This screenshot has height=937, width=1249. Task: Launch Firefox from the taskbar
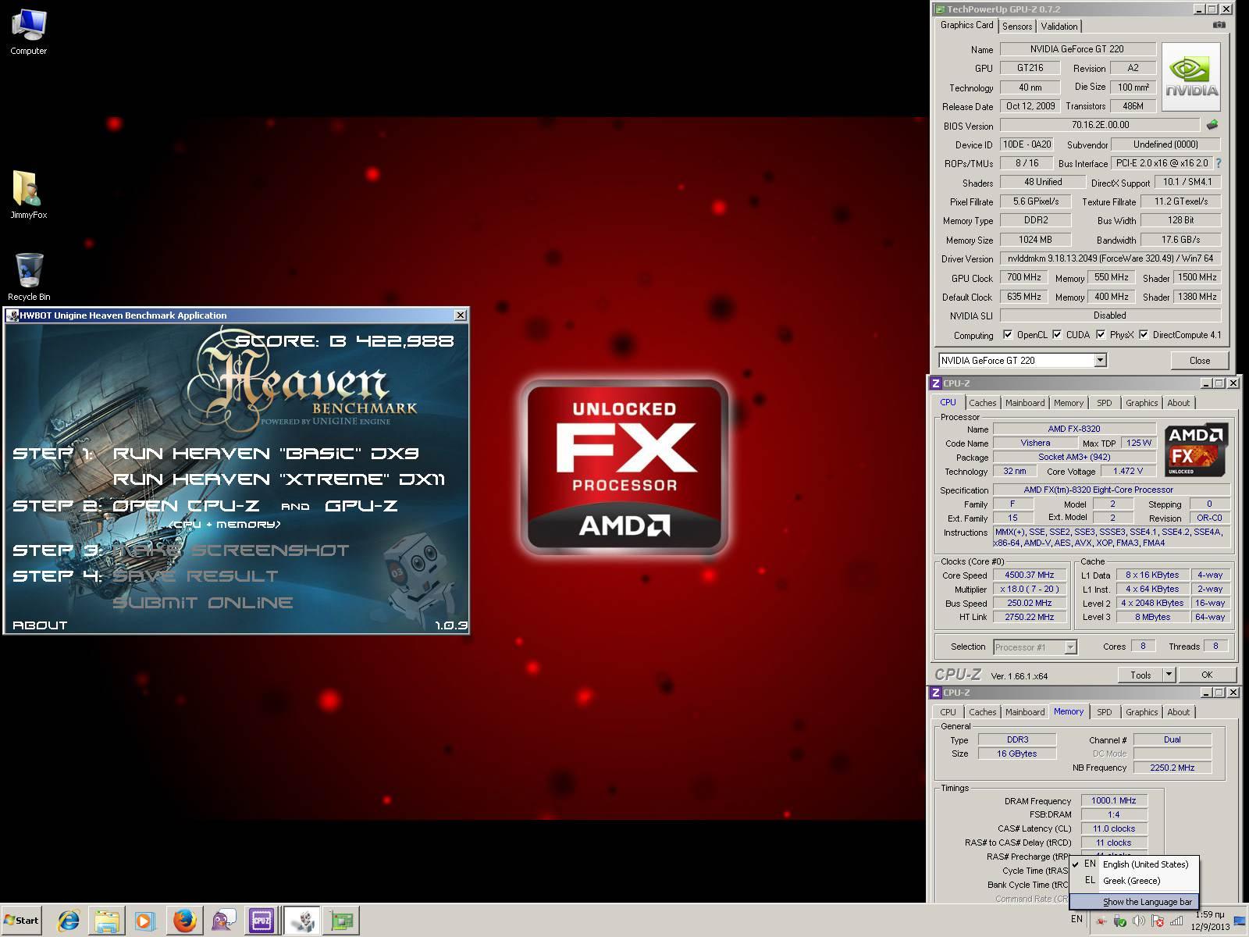tap(184, 921)
